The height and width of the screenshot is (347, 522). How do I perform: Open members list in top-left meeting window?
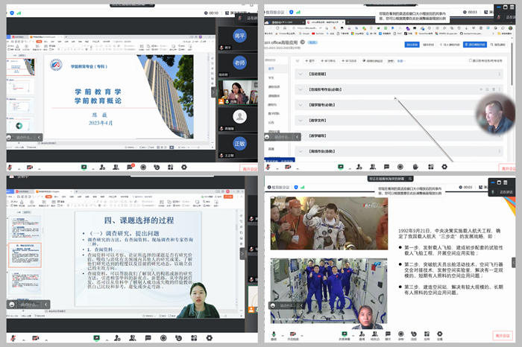[116, 168]
